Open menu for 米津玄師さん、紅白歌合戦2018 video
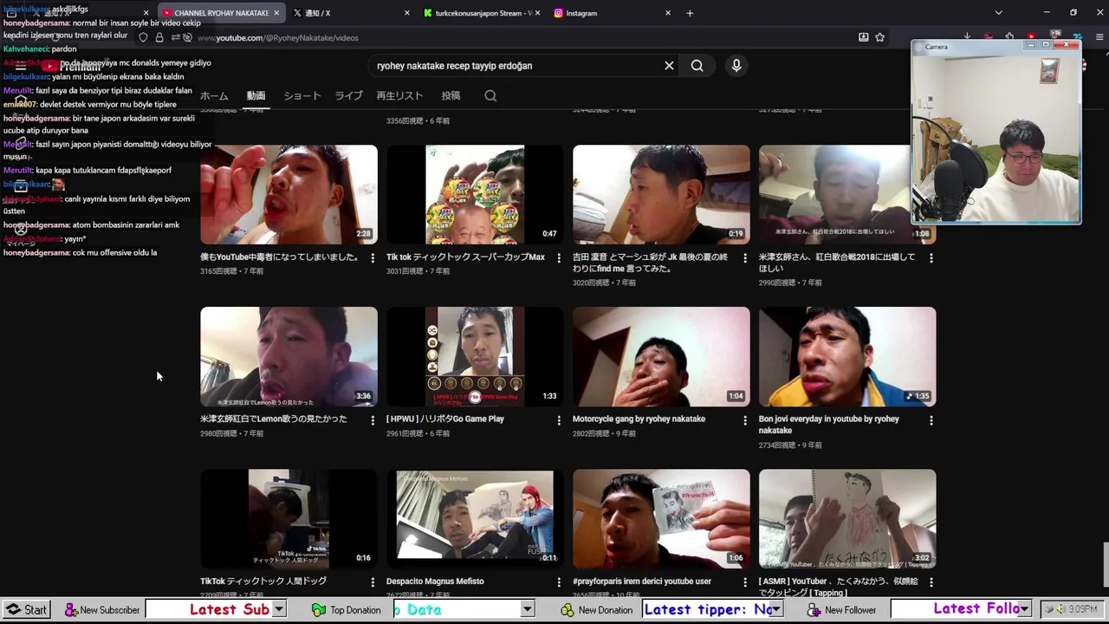1109x624 pixels. (x=931, y=258)
